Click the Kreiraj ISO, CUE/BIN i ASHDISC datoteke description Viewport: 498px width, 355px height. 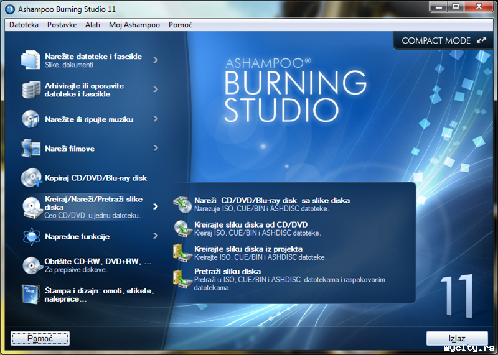click(x=258, y=233)
